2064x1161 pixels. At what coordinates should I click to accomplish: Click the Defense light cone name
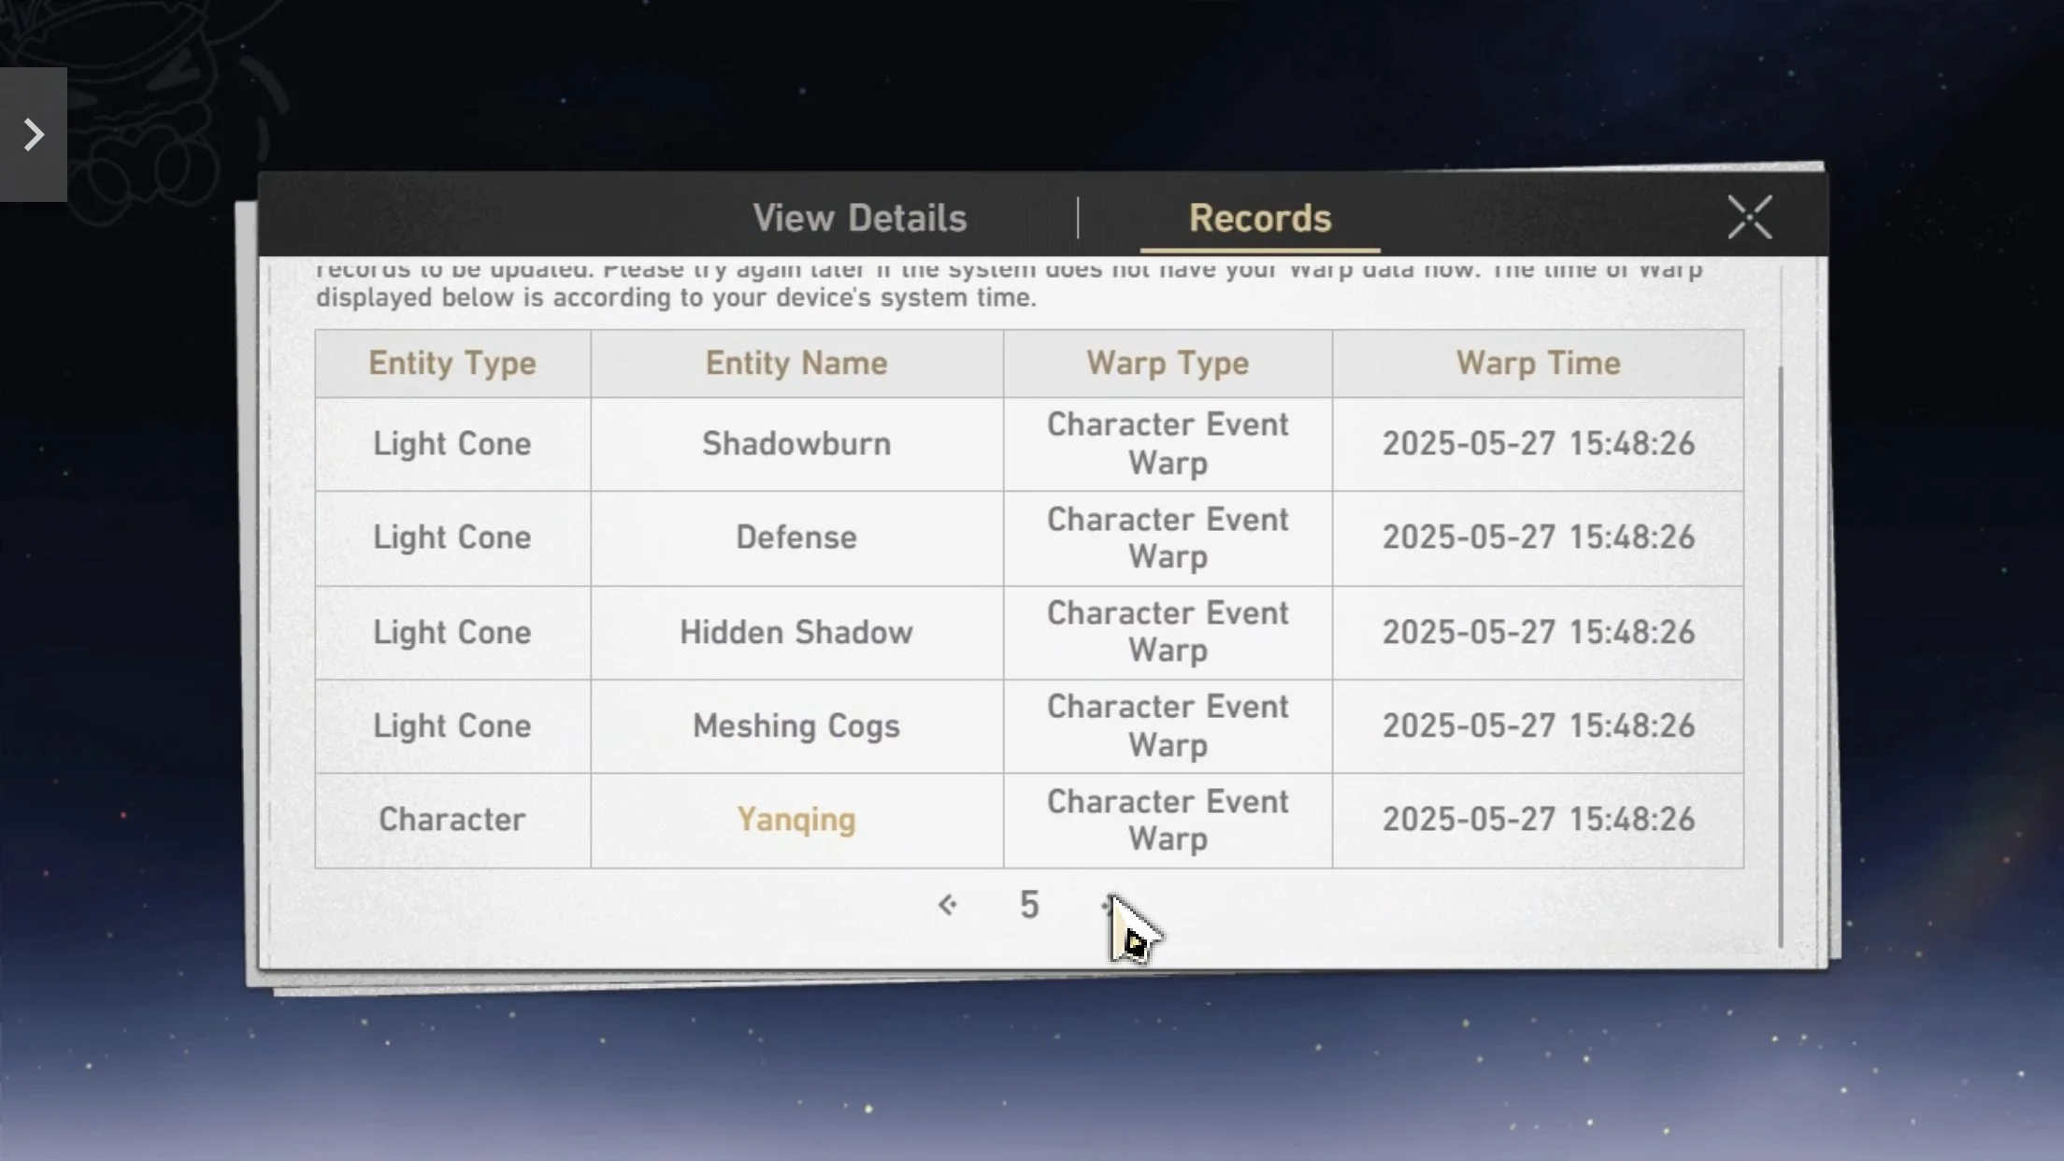[x=795, y=537]
